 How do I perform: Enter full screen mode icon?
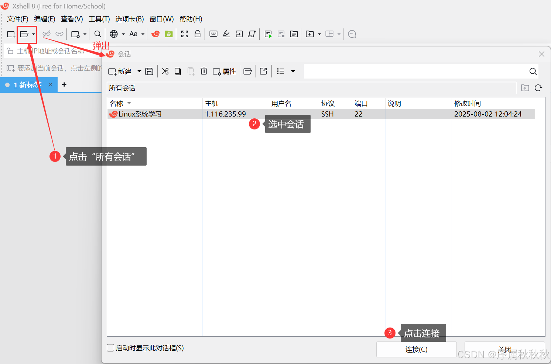click(185, 34)
